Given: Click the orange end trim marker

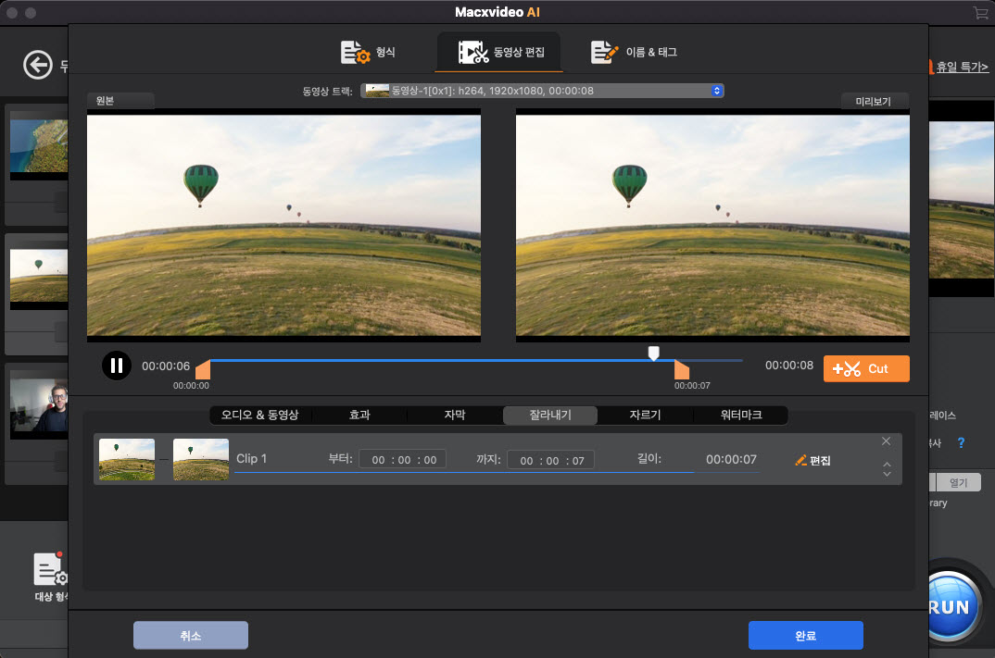Looking at the screenshot, I should (x=681, y=369).
